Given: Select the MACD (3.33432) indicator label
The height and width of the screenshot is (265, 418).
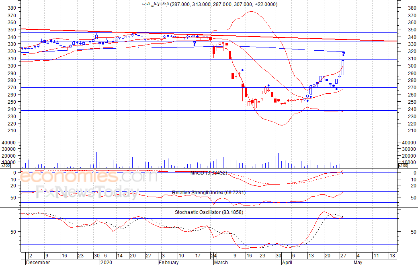Looking at the screenshot, I should coord(209,173).
